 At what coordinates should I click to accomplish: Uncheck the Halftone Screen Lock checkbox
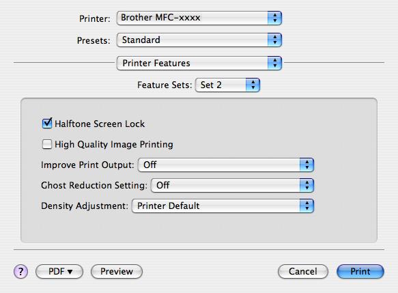47,124
